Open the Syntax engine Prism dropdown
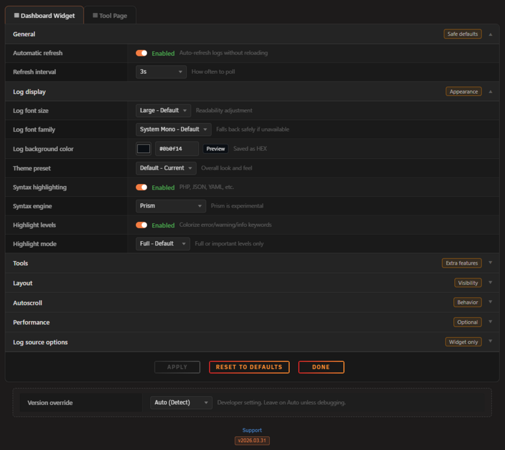505x450 pixels. (x=171, y=206)
